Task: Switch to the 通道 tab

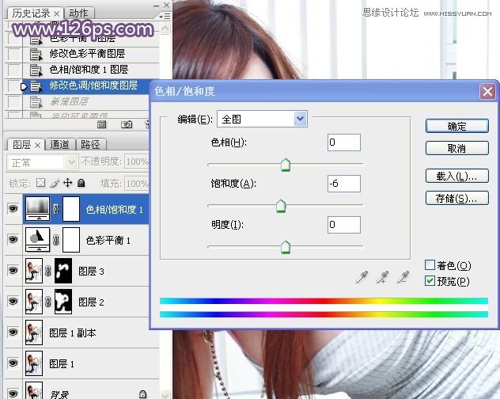Action: click(59, 145)
